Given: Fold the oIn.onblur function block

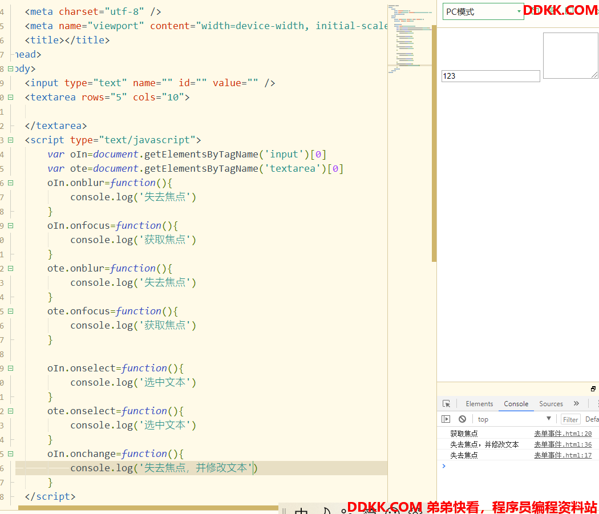Looking at the screenshot, I should click(11, 183).
